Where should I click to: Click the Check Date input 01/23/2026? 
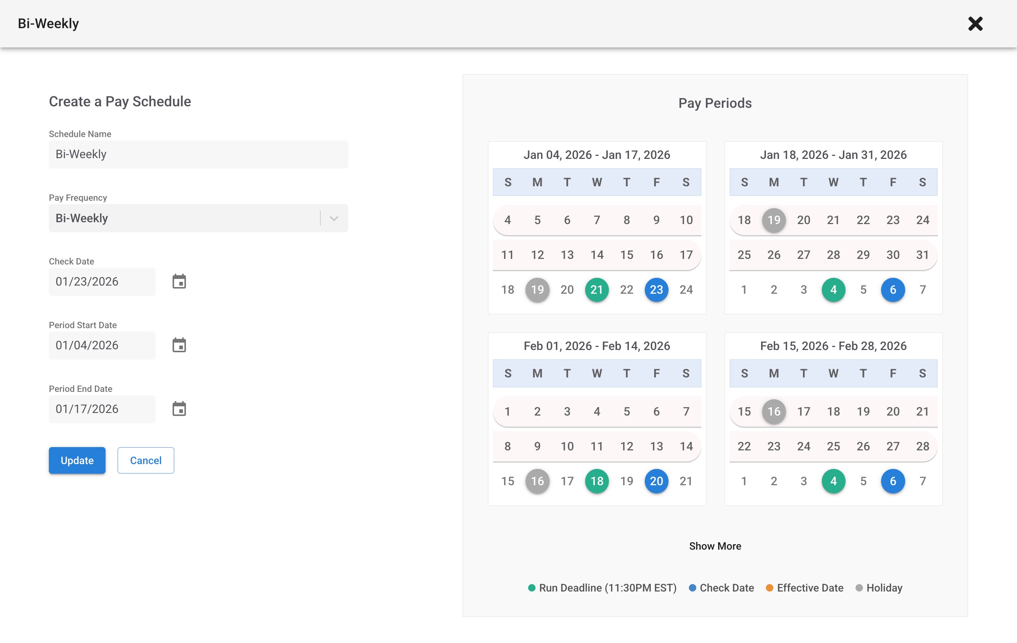click(102, 282)
